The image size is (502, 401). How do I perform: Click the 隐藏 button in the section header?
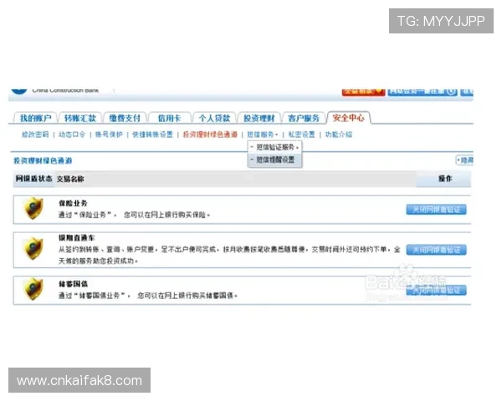(464, 160)
